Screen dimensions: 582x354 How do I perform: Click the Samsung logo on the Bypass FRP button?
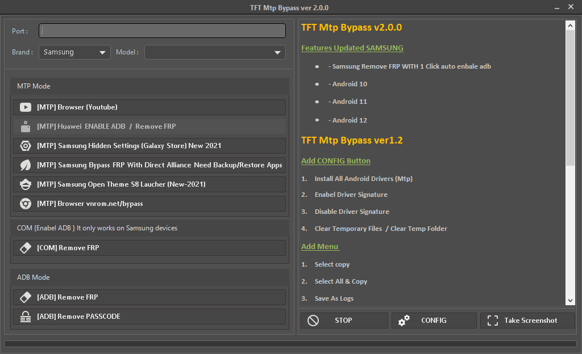pos(26,165)
